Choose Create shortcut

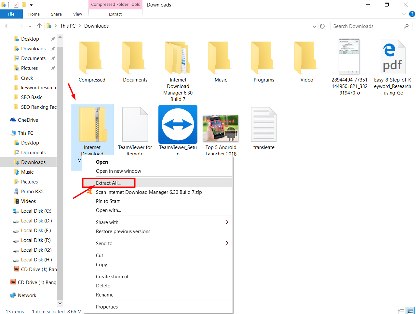tap(157, 277)
